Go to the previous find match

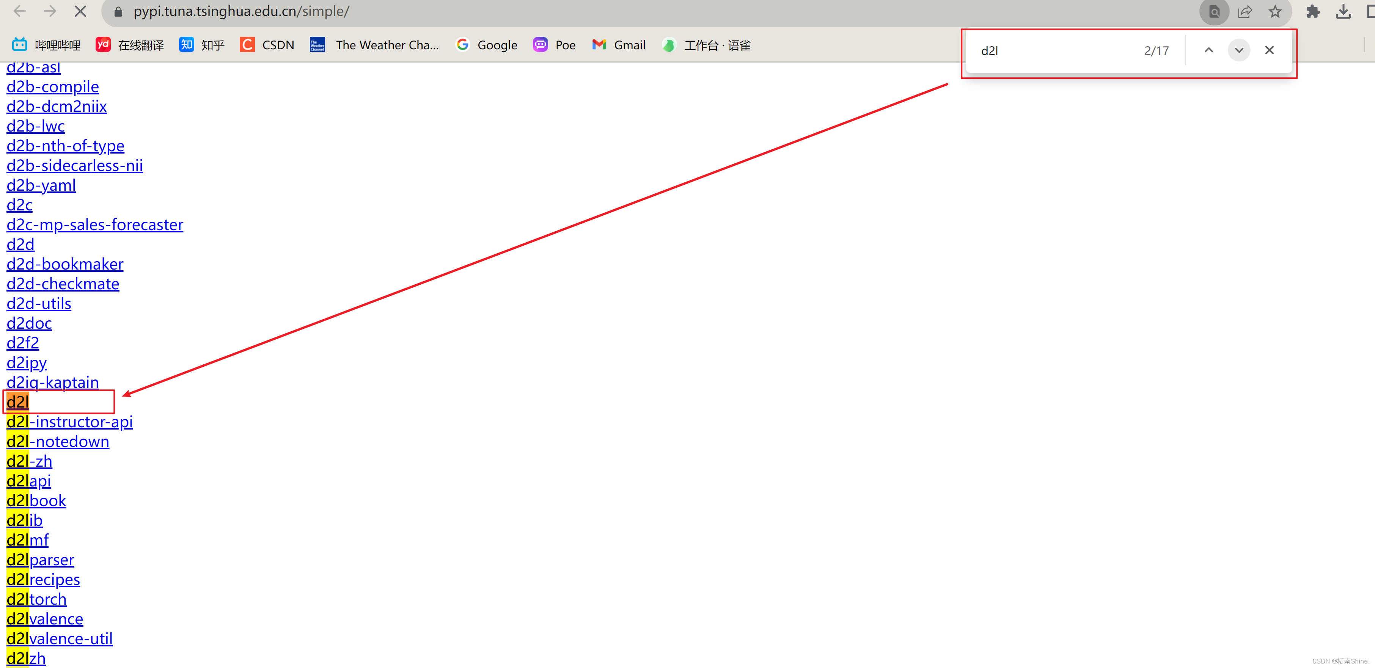1208,50
